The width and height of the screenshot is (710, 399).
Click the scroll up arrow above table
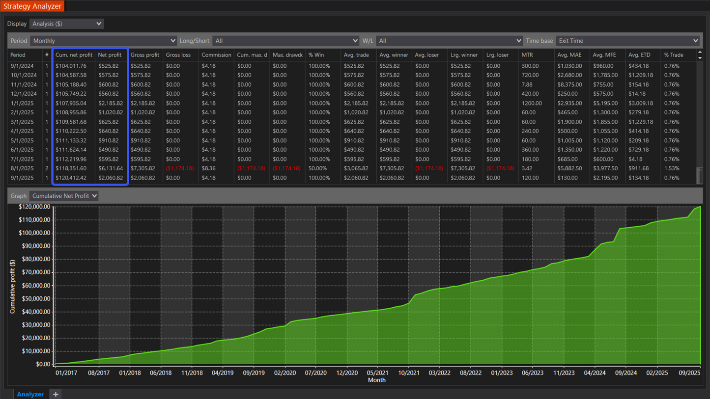700,52
